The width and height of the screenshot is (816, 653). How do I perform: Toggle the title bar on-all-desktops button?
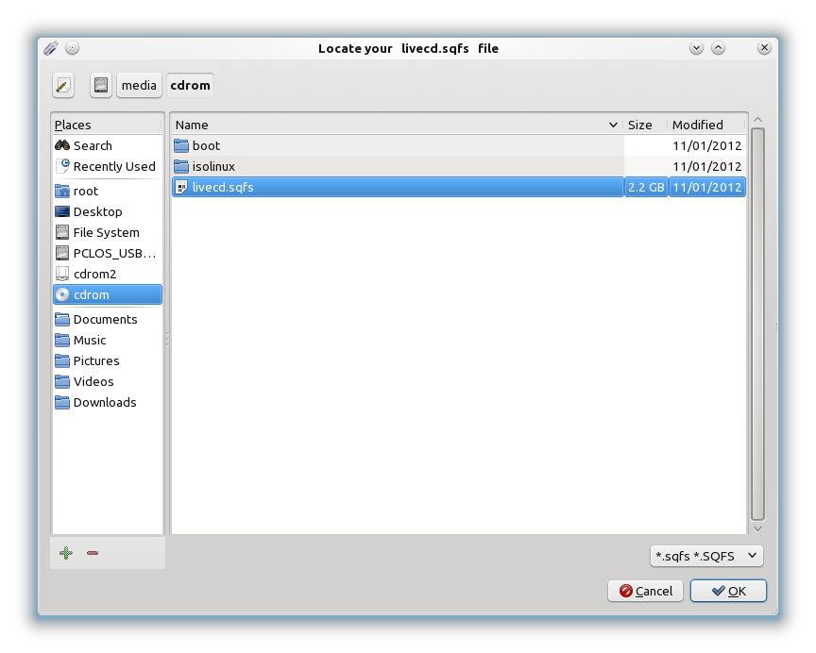click(x=73, y=48)
